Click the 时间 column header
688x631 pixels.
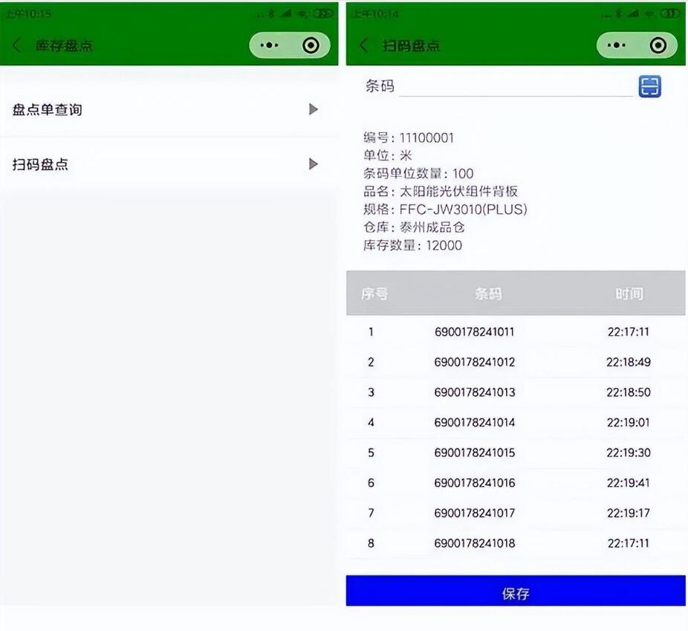pyautogui.click(x=629, y=294)
